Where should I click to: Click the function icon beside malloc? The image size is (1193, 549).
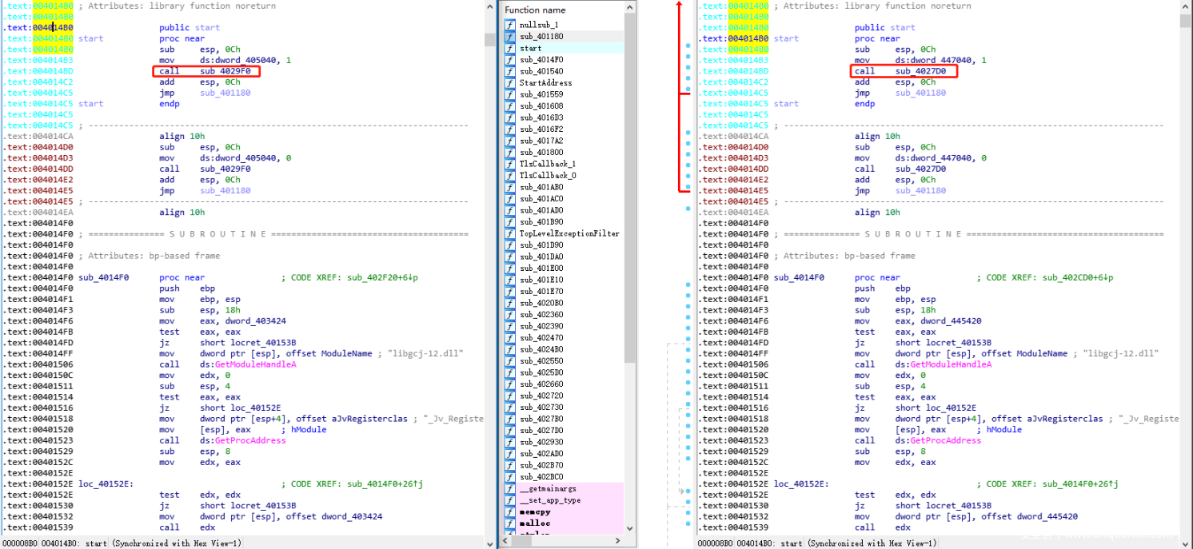[x=509, y=523]
